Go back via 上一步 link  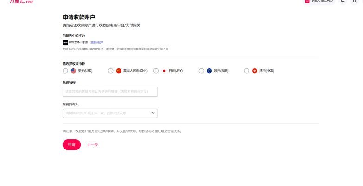(x=92, y=145)
